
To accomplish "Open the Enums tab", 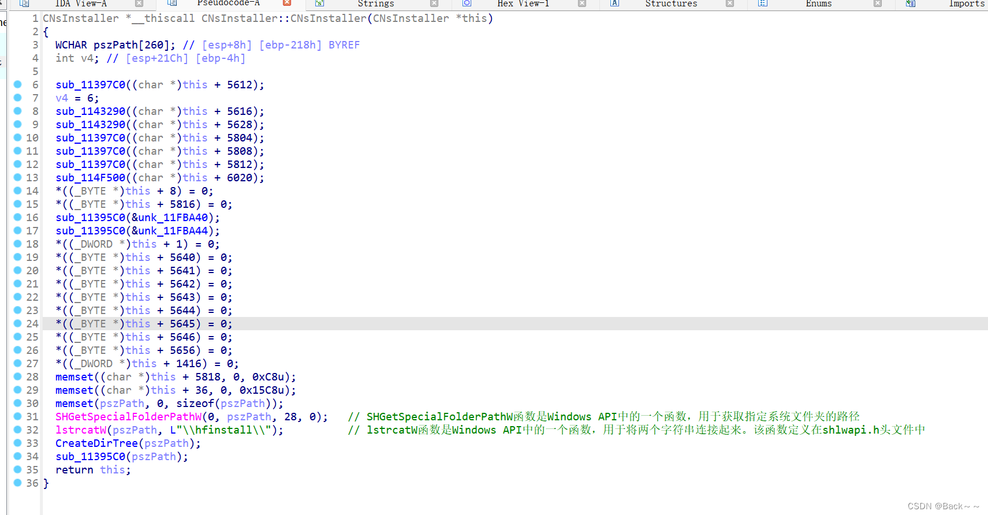I will click(819, 3).
